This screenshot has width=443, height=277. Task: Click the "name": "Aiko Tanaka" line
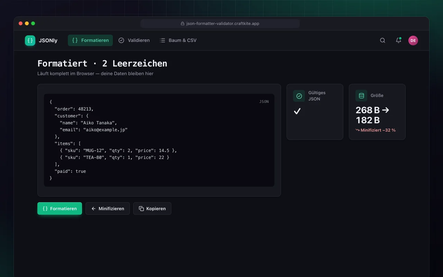pos(88,123)
